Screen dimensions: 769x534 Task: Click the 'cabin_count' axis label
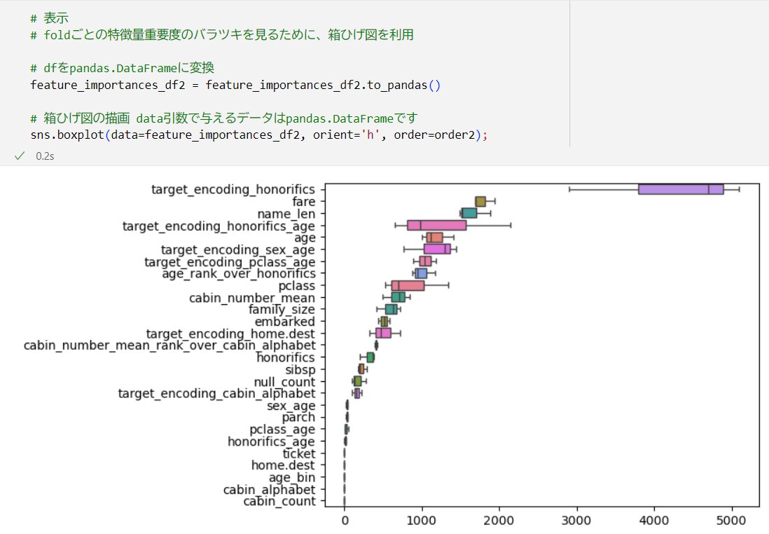point(279,502)
